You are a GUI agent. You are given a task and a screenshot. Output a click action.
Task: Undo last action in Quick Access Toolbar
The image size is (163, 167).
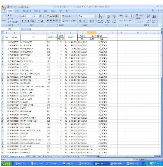[x=11, y=7]
